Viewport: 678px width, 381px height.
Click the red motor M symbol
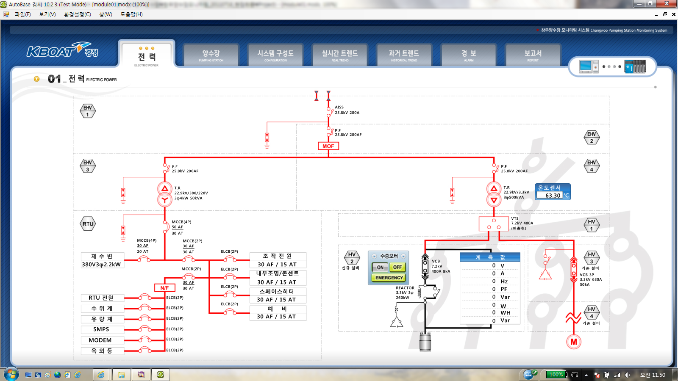click(573, 342)
